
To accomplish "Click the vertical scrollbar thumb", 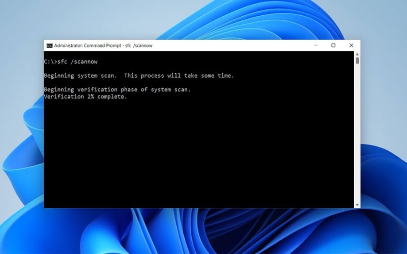I will click(x=358, y=60).
